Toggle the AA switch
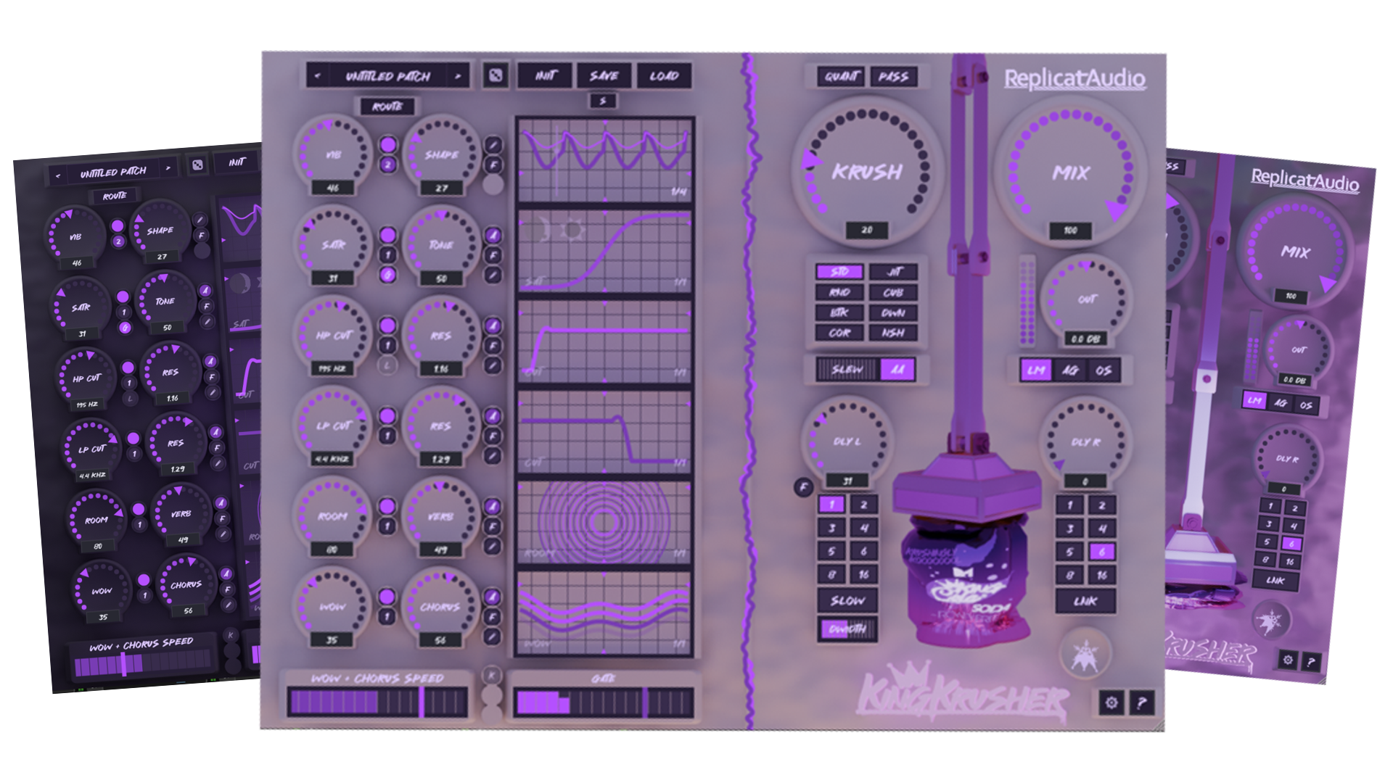 point(897,370)
